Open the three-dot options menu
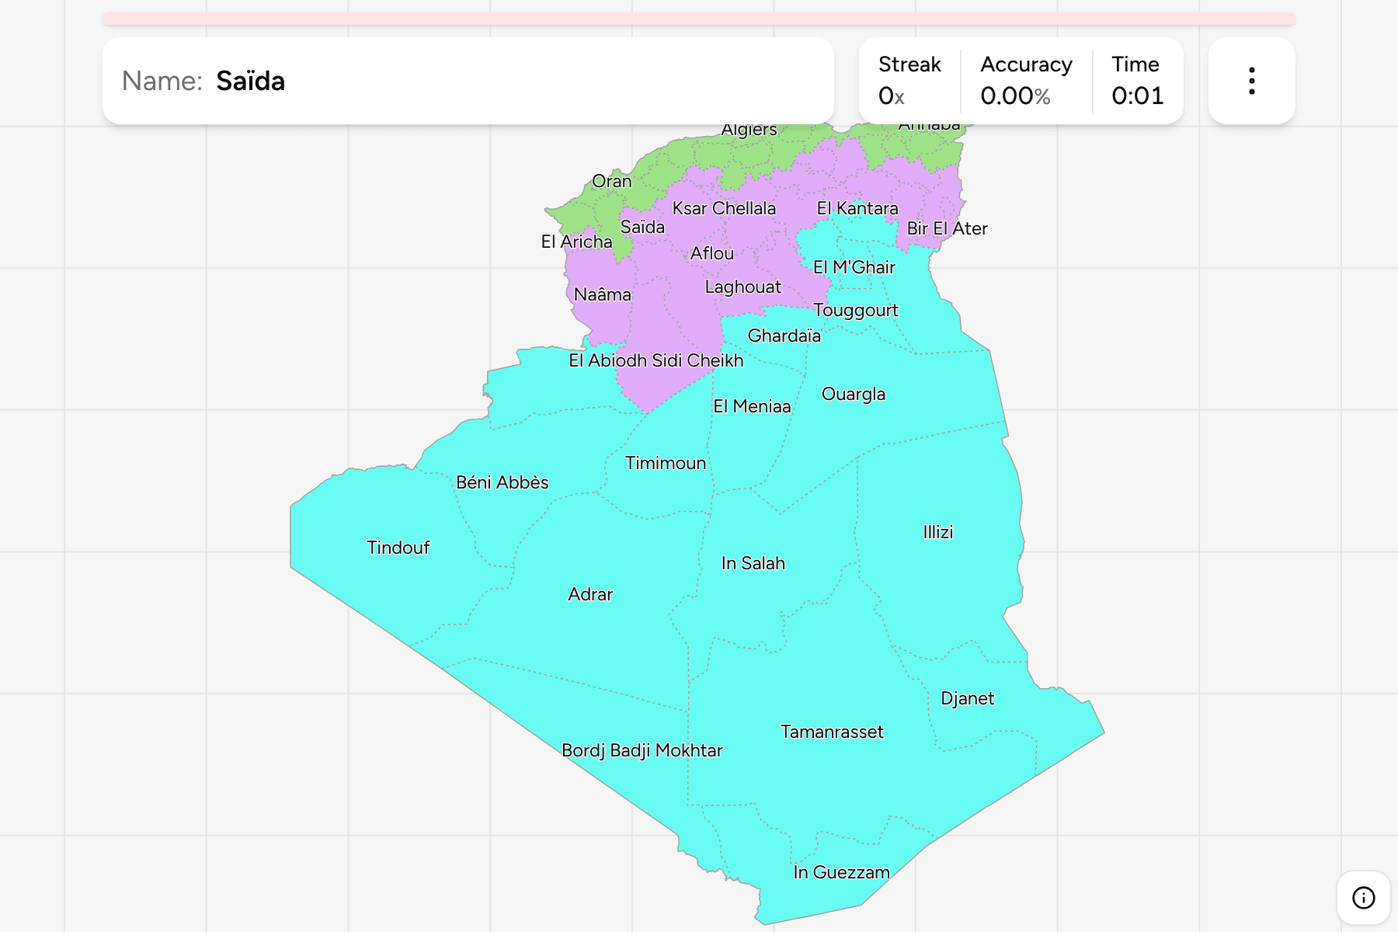Image resolution: width=1398 pixels, height=932 pixels. (x=1251, y=81)
